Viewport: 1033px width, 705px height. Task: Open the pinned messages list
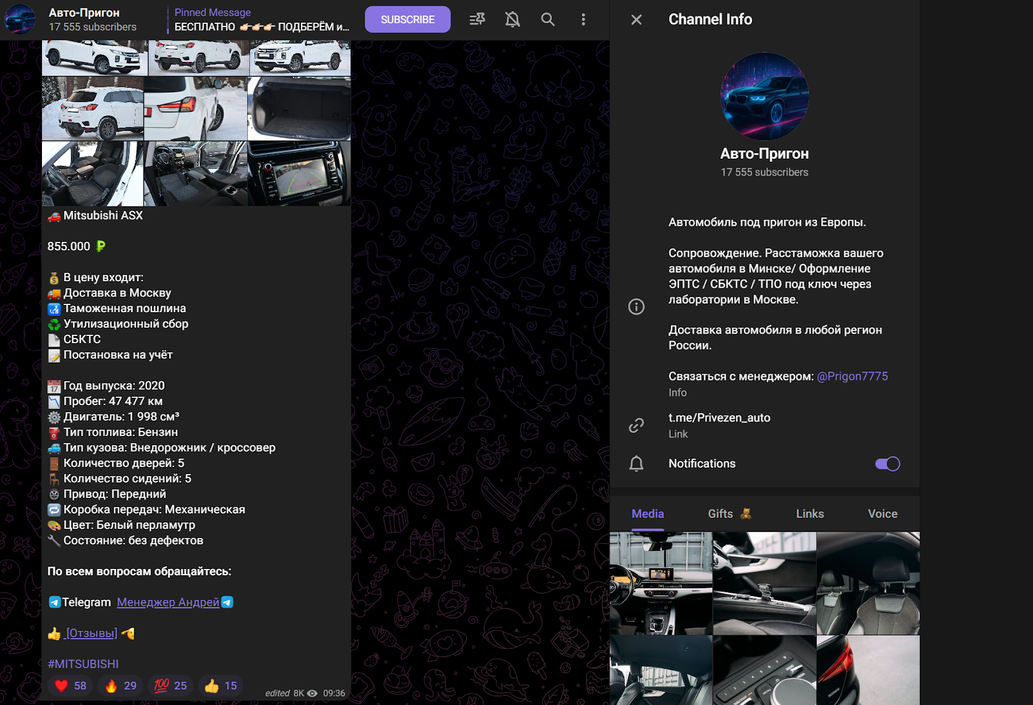pos(476,19)
